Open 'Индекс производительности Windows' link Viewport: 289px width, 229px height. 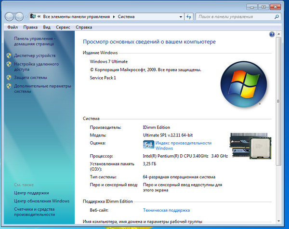(x=184, y=146)
